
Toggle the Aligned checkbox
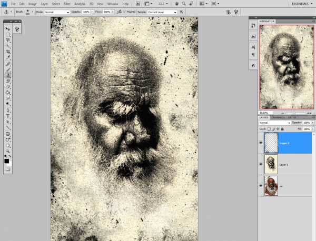point(125,12)
